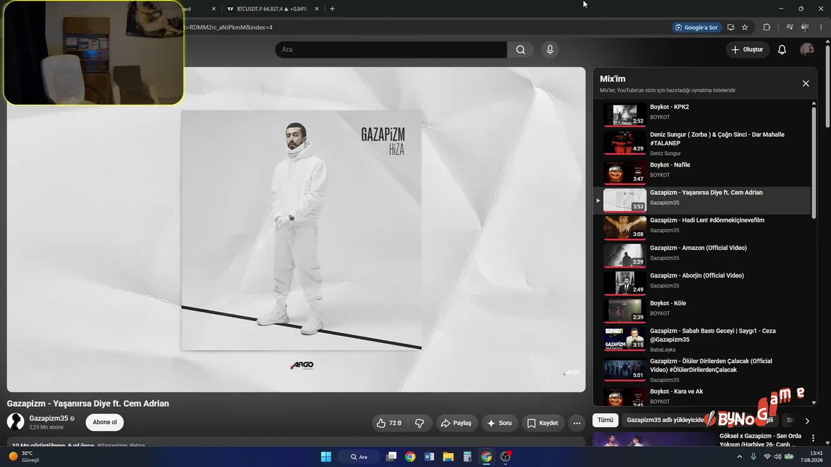This screenshot has height=467, width=831.
Task: Play Boykot - KPK2 from the mix
Action: (703, 115)
